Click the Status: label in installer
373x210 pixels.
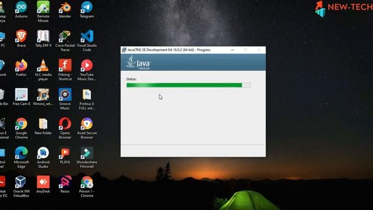click(x=131, y=79)
